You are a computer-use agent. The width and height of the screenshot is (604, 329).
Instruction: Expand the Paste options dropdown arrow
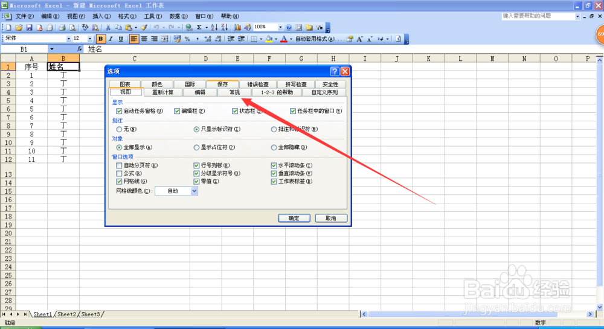135,27
